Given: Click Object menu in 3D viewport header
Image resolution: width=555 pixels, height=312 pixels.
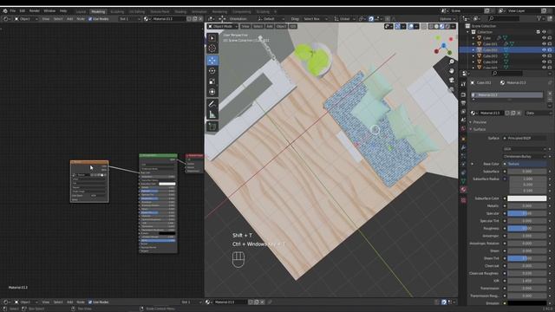Looking at the screenshot, I should tap(281, 26).
